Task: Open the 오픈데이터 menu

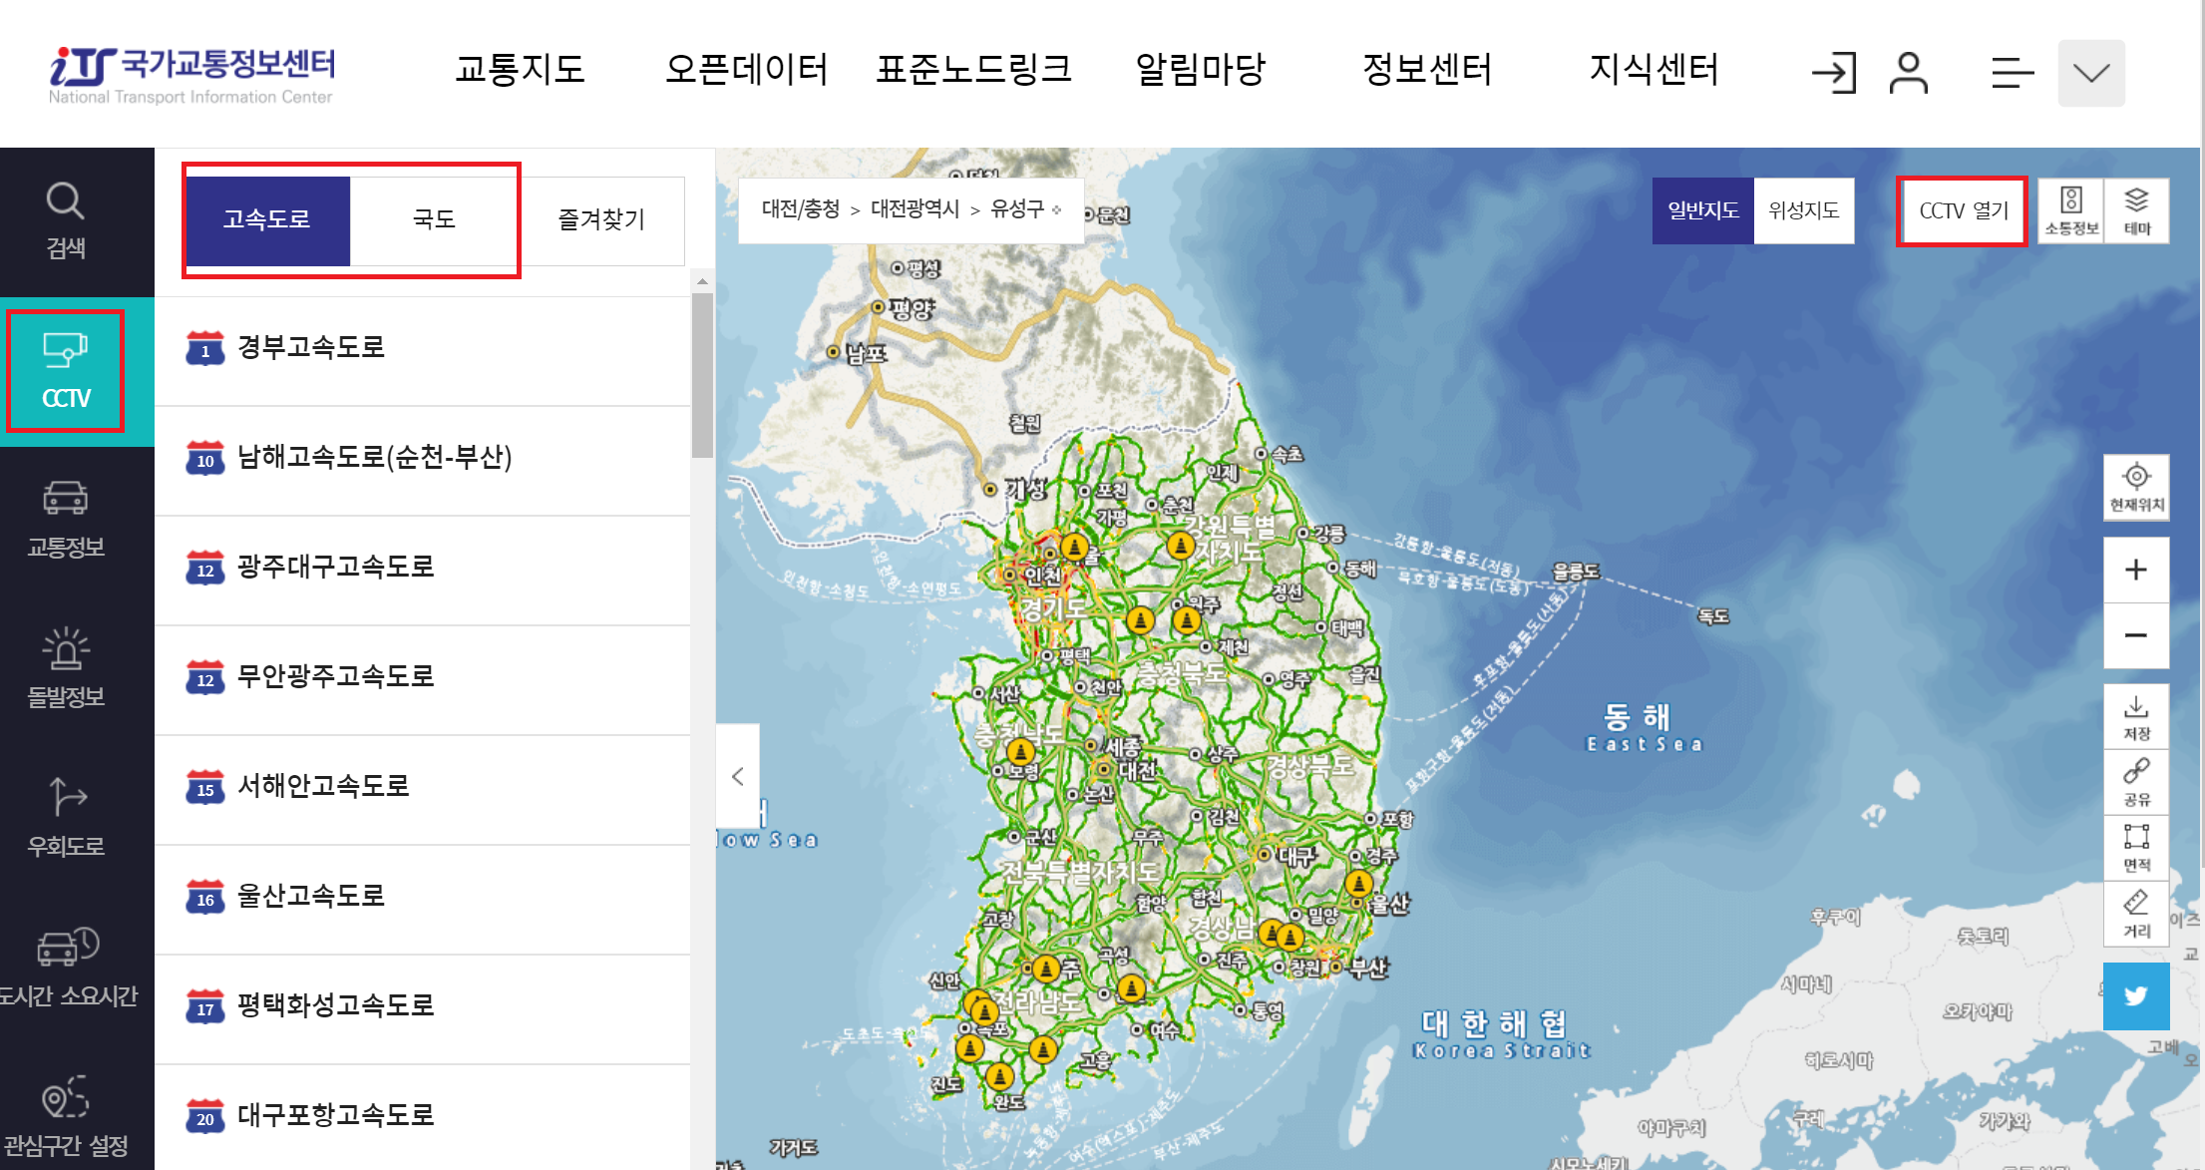Action: point(747,70)
